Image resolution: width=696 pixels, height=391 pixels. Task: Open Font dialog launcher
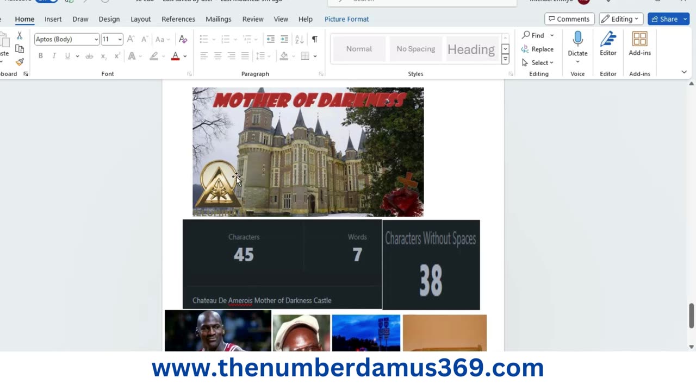coord(189,74)
